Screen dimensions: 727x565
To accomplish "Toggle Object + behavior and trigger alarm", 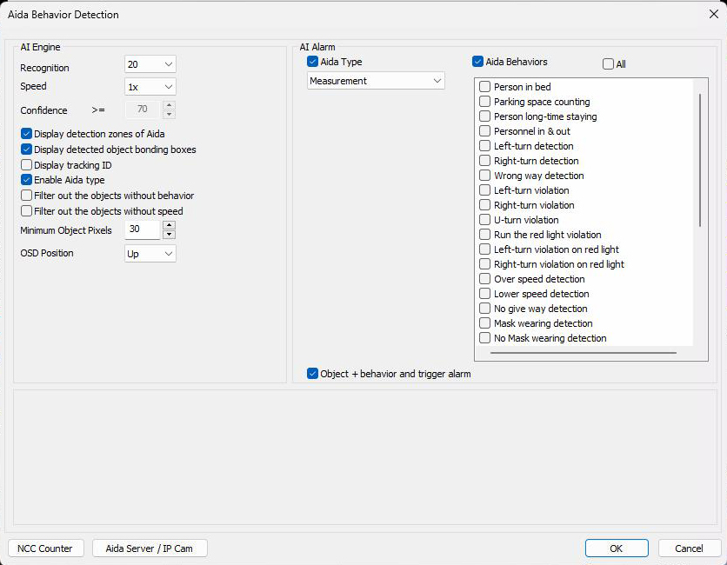I will click(312, 373).
